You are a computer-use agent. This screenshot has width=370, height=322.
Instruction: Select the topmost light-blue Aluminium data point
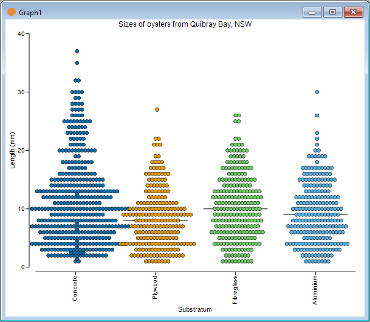317,92
